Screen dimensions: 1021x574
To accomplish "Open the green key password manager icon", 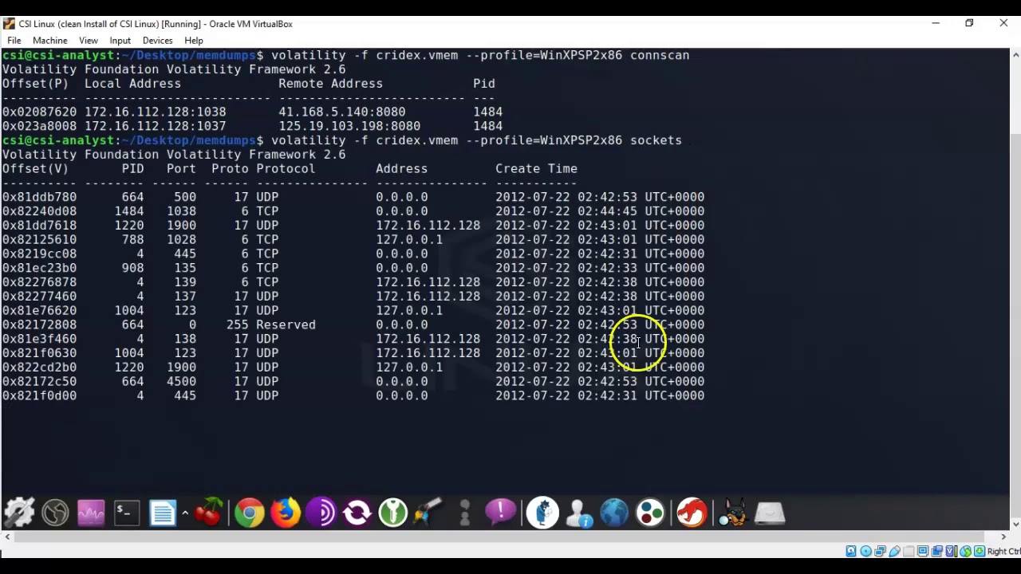I will click(392, 513).
